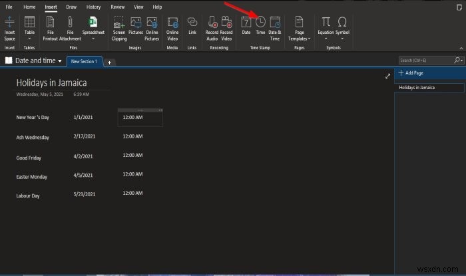466x276 pixels.
Task: Select the Insert ribbon tab
Action: [x=51, y=7]
